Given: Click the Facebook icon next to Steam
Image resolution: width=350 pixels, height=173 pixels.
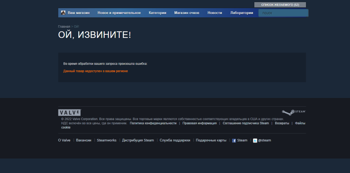Looking at the screenshot, I should (x=234, y=141).
